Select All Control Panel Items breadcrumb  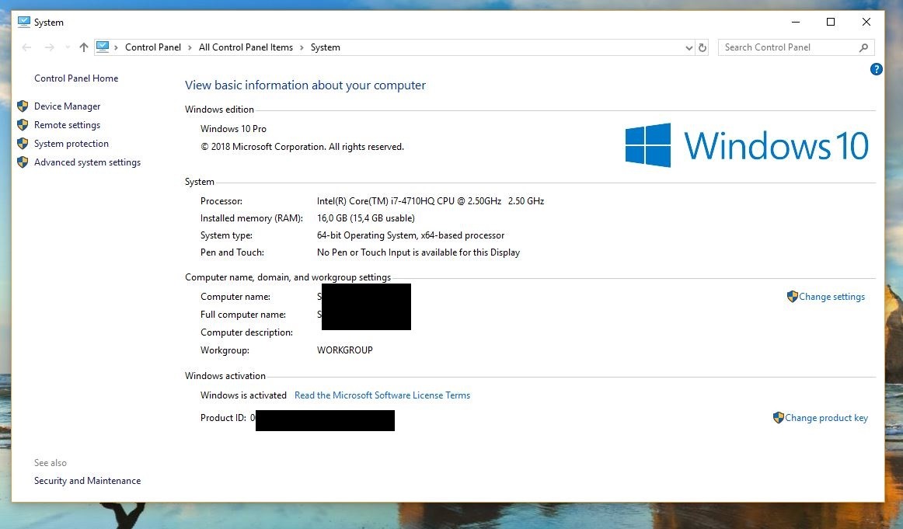pyautogui.click(x=246, y=47)
